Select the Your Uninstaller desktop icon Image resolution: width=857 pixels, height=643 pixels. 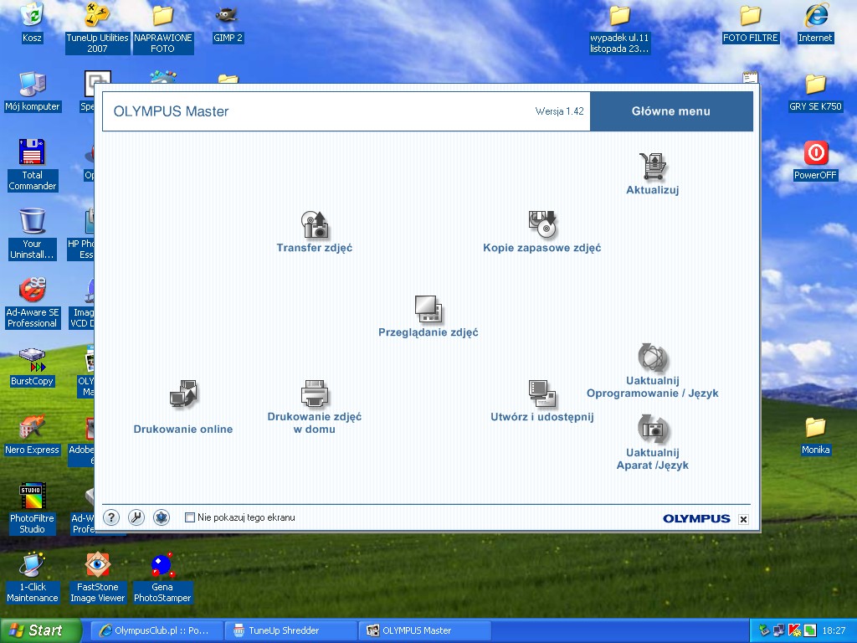33,234
